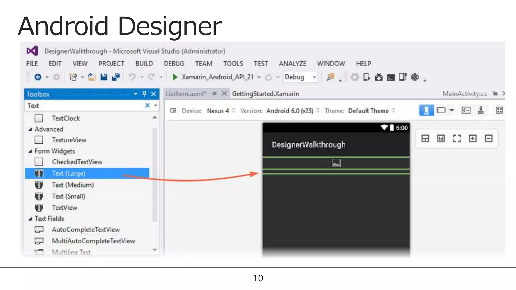Close the ListItem.axml tab
This screenshot has width=516, height=290.
[224, 94]
